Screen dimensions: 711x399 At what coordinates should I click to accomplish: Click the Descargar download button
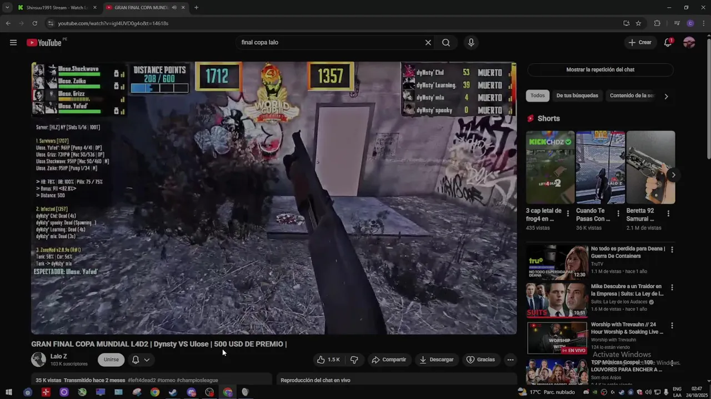437,360
